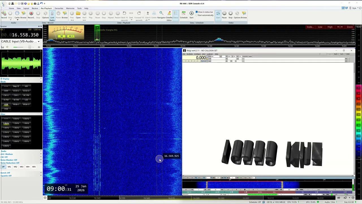This screenshot has height=204, width=362.
Task: Click the Low spectrum button
Action: [320, 27]
